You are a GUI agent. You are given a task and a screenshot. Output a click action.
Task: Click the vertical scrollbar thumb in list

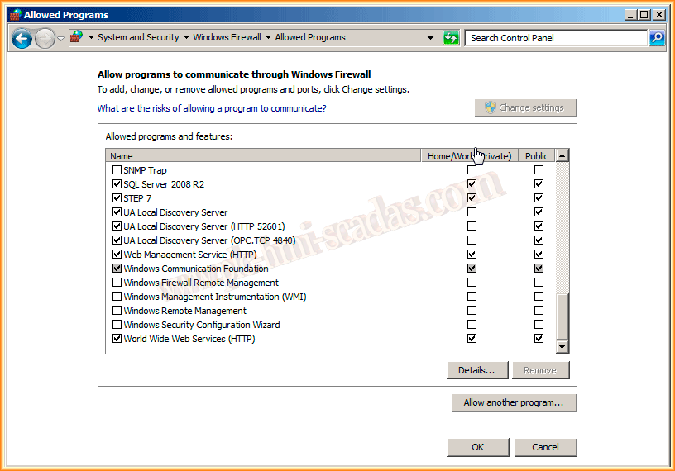(x=562, y=316)
